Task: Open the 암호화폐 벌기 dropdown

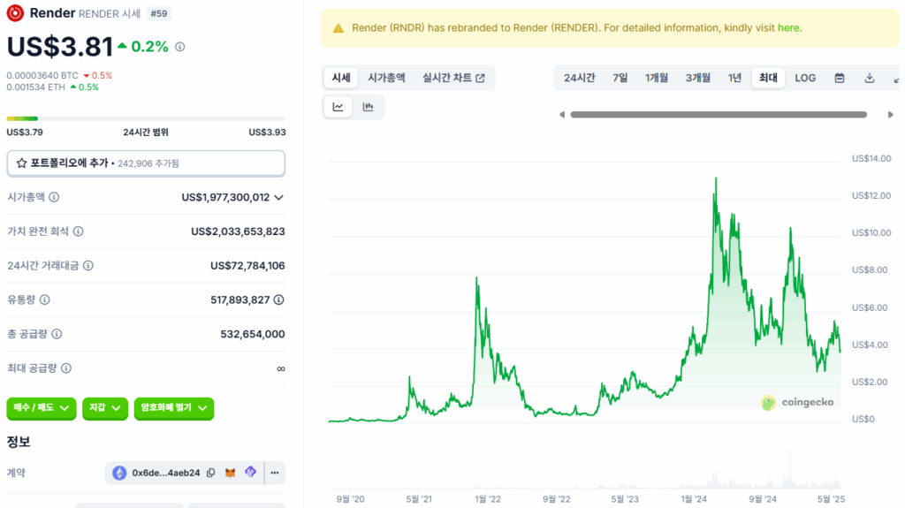Action: 174,408
